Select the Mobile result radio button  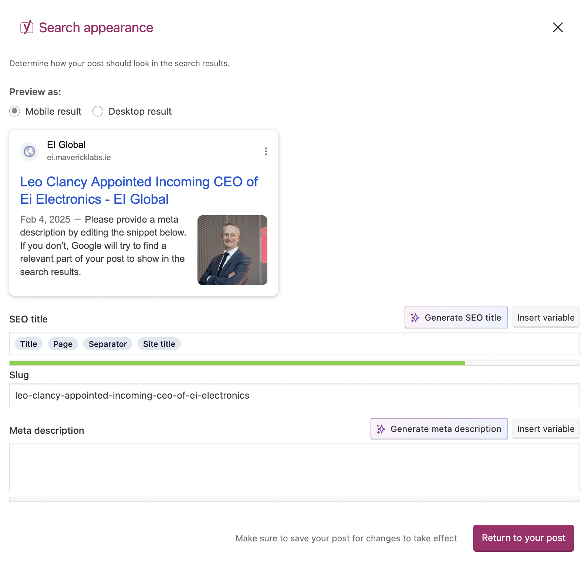[x=15, y=111]
